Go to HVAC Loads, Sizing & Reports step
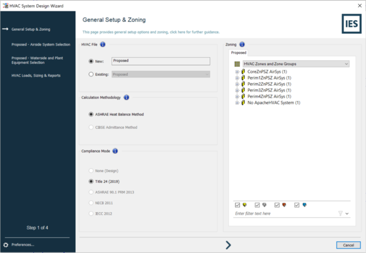Image resolution: width=366 pixels, height=253 pixels. coord(36,76)
